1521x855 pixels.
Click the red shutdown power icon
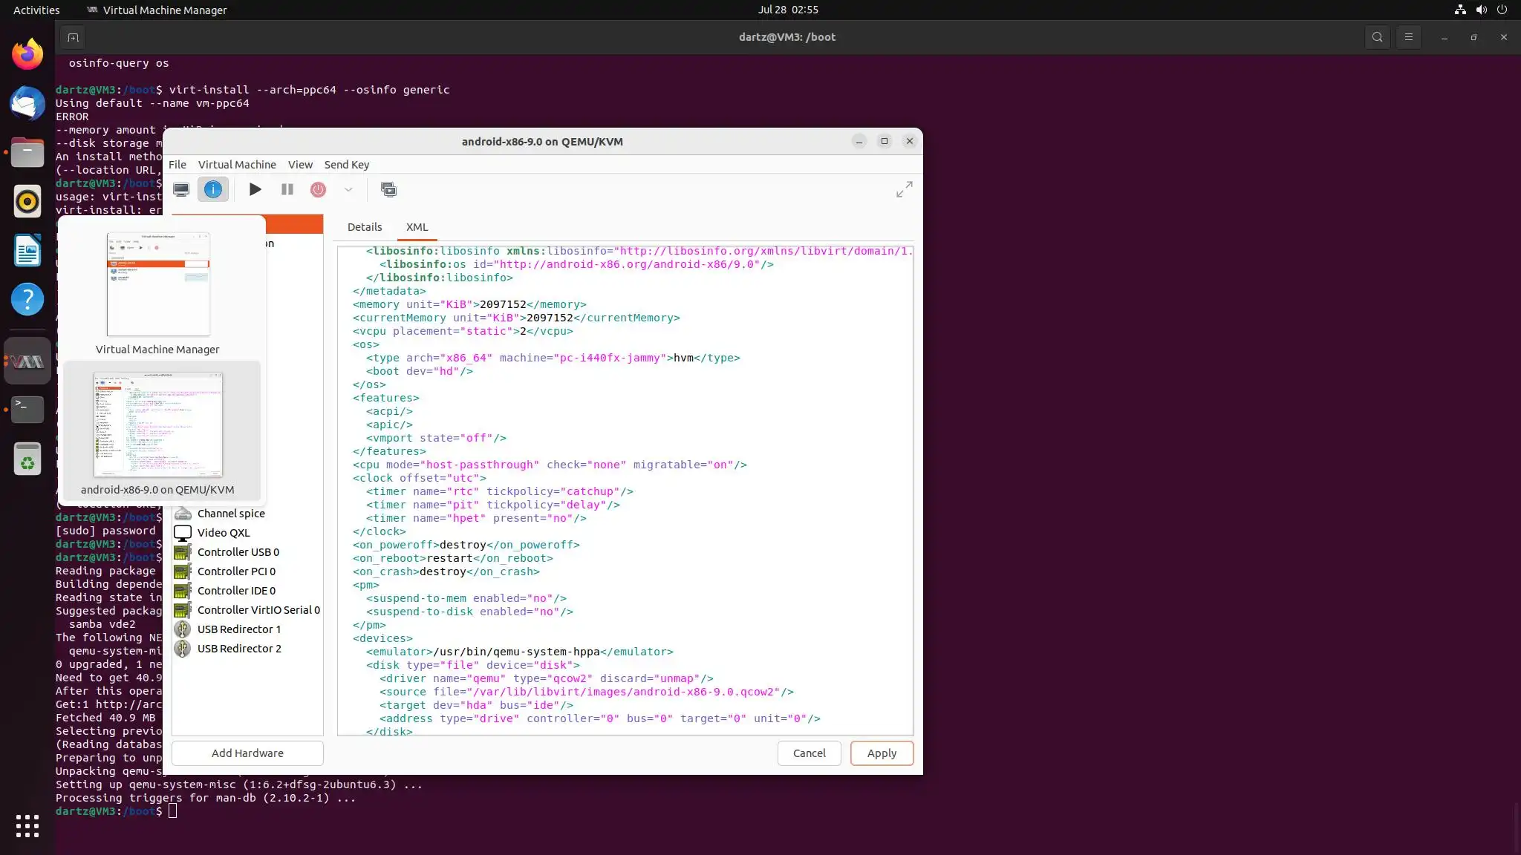[x=318, y=189]
